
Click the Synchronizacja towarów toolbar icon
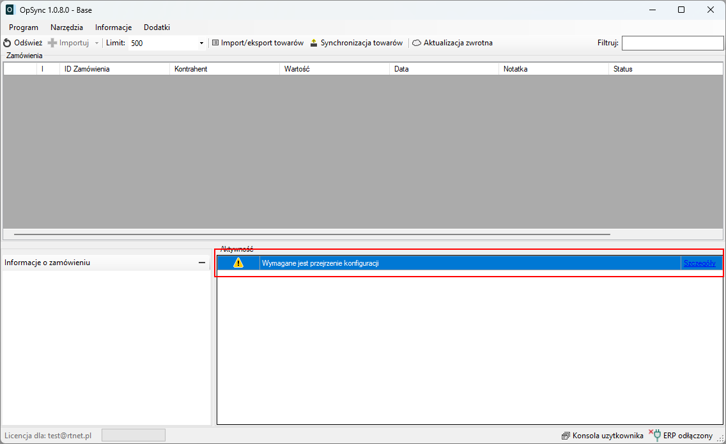pyautogui.click(x=314, y=43)
